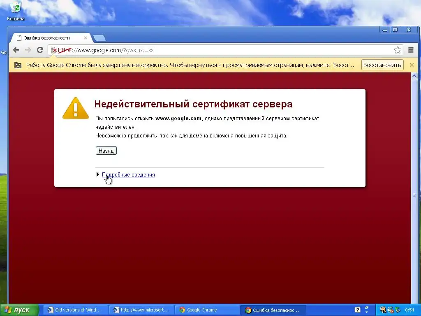Click the yellow warning triangle icon
The image size is (421, 316).
(x=76, y=108)
